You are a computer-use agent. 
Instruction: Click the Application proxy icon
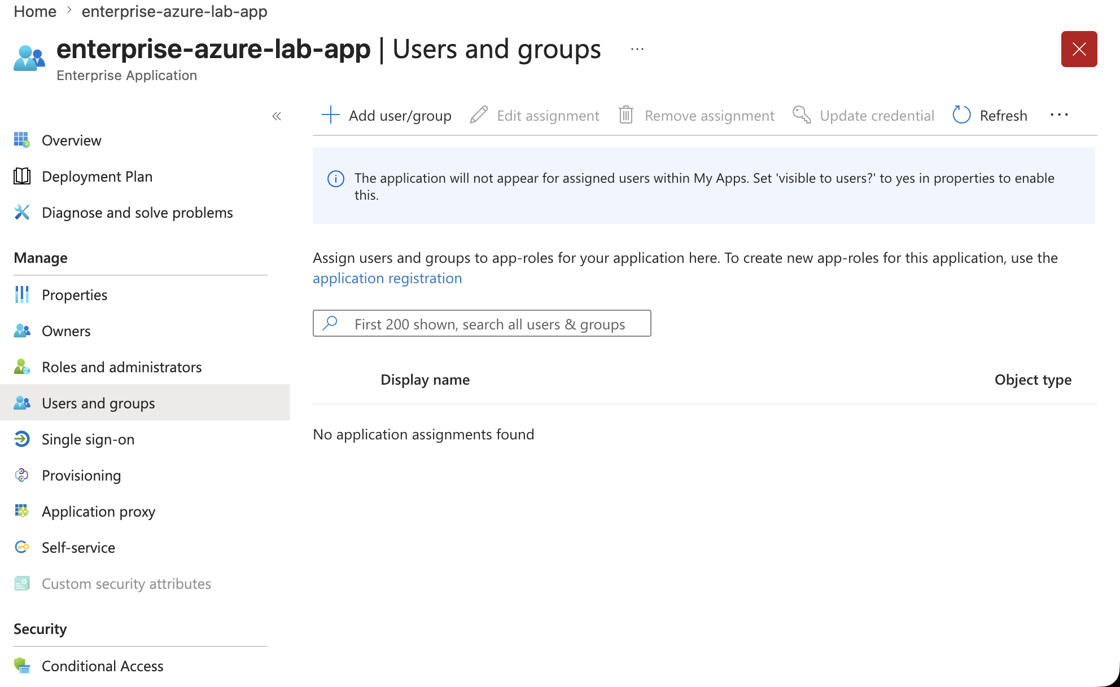pos(21,511)
